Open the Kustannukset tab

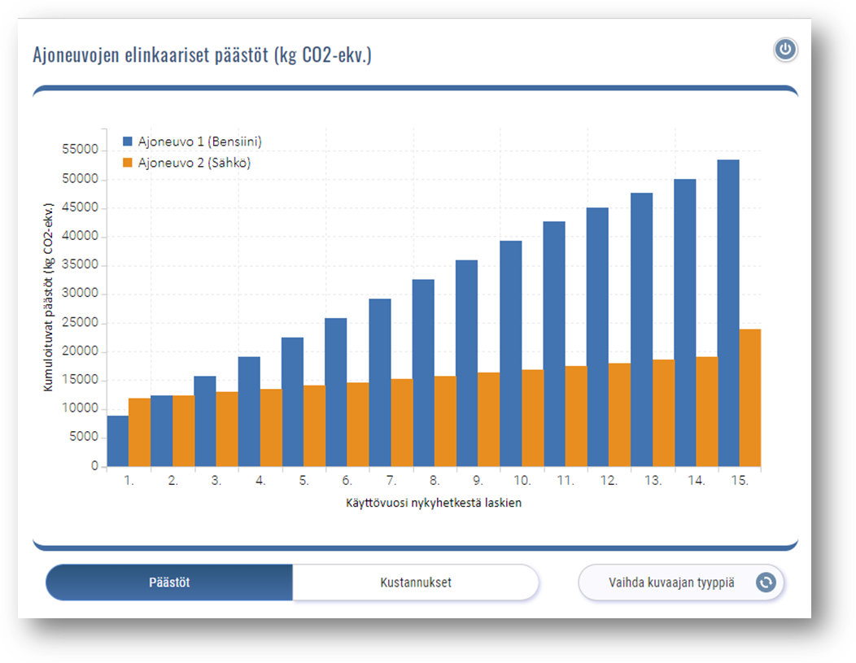click(415, 582)
